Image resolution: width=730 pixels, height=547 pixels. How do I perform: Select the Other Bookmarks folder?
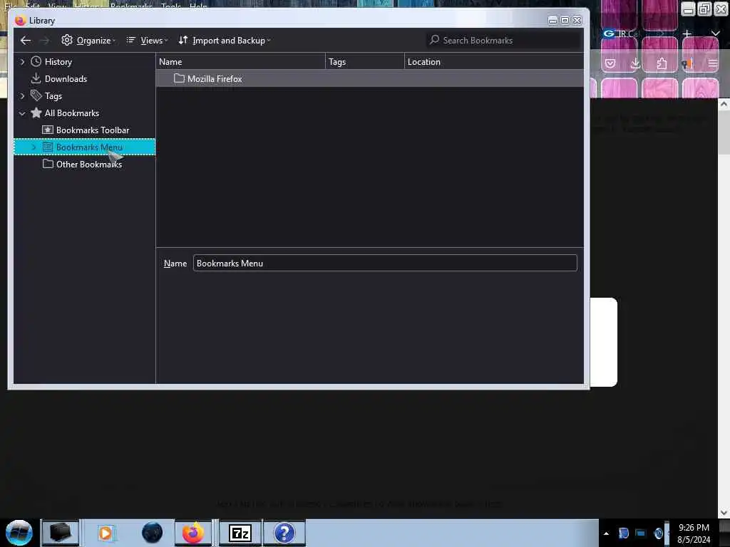click(89, 165)
